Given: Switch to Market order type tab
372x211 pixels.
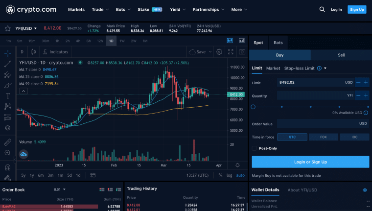Looking at the screenshot, I should 273,68.
